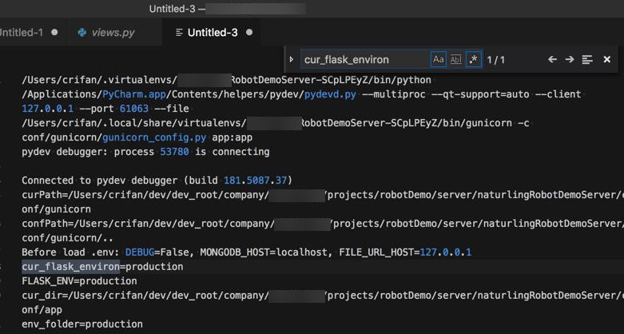This screenshot has width=624, height=334.
Task: Jump to next match arrow
Action: point(570,60)
